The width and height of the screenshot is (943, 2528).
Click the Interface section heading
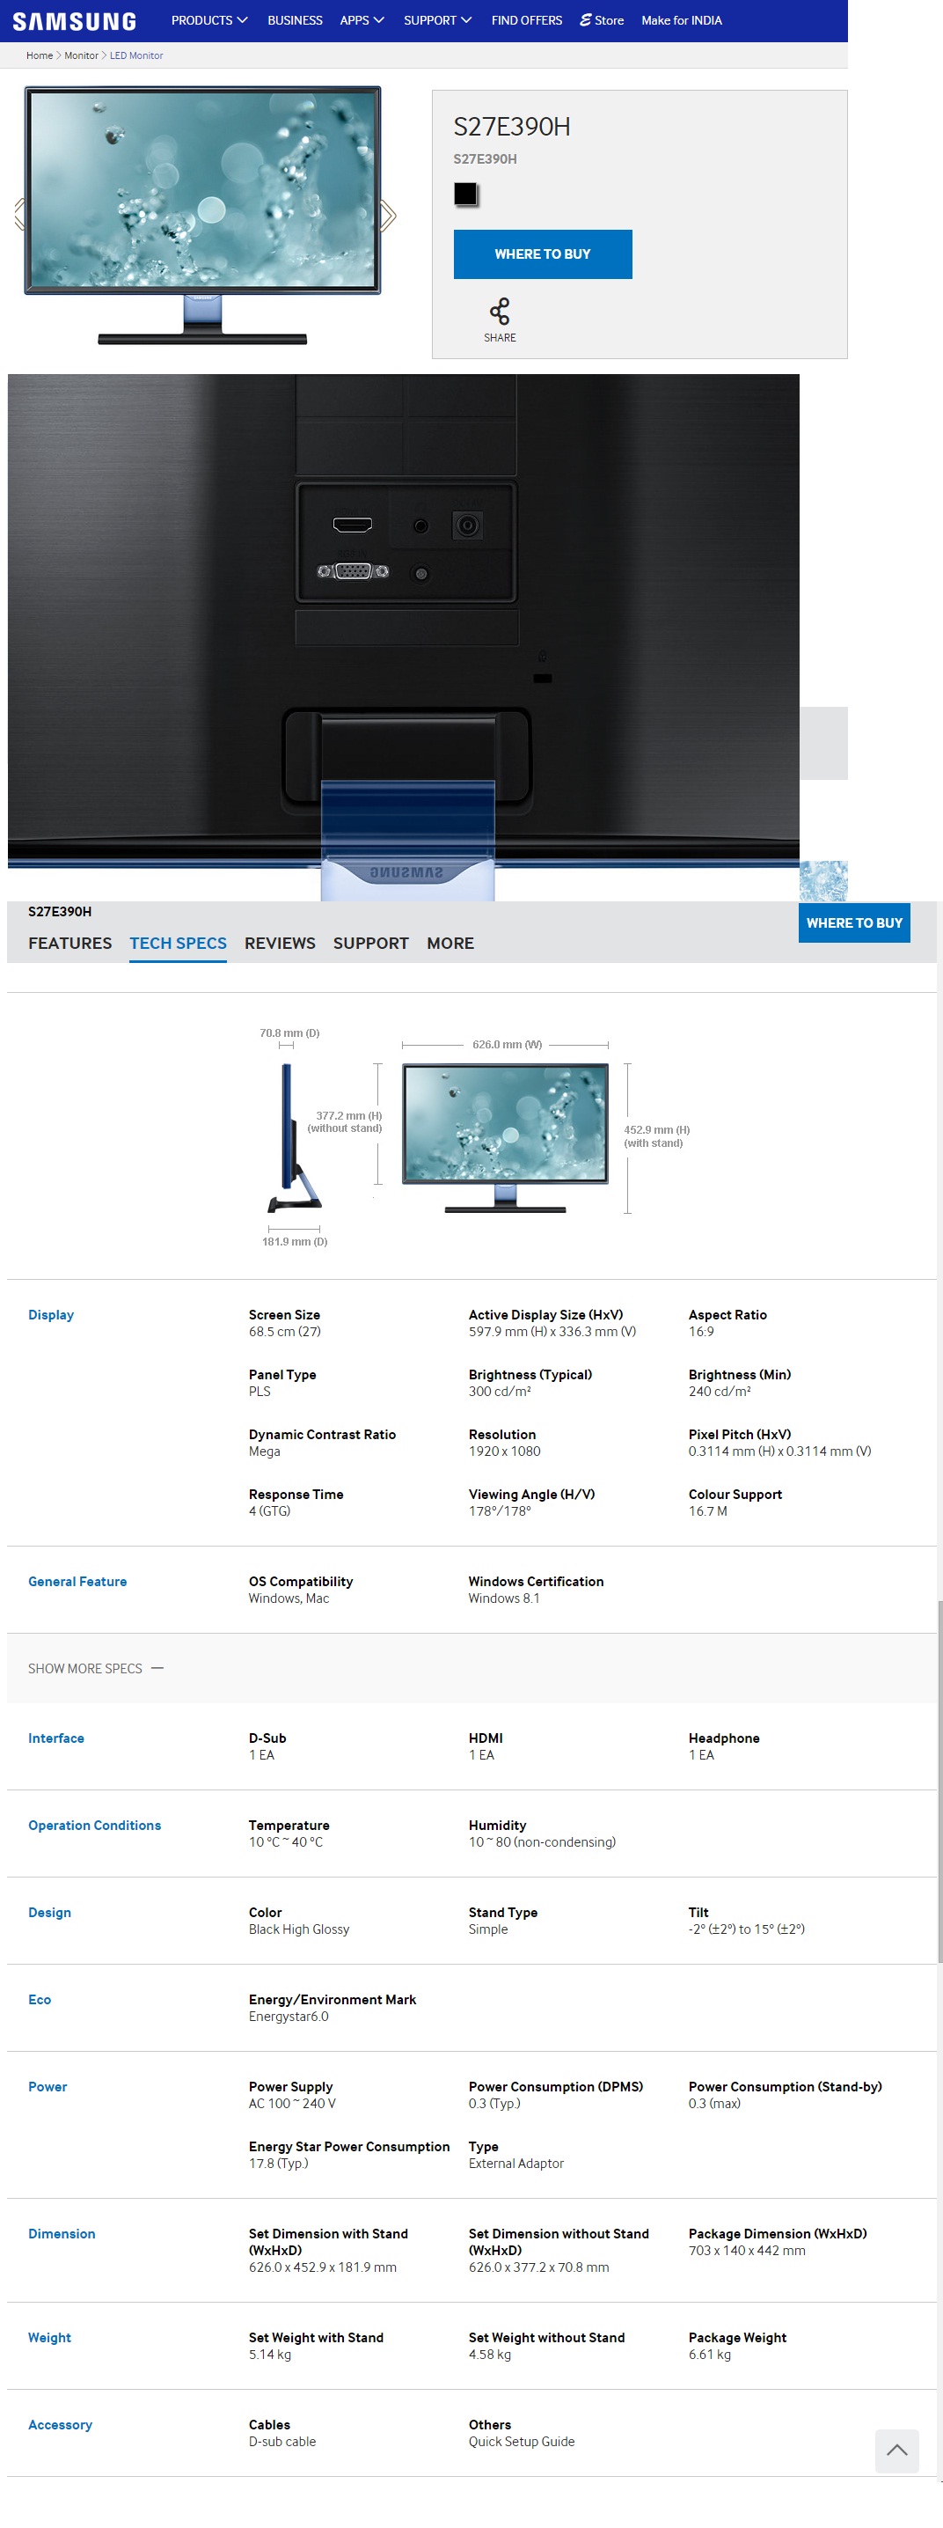click(56, 1738)
